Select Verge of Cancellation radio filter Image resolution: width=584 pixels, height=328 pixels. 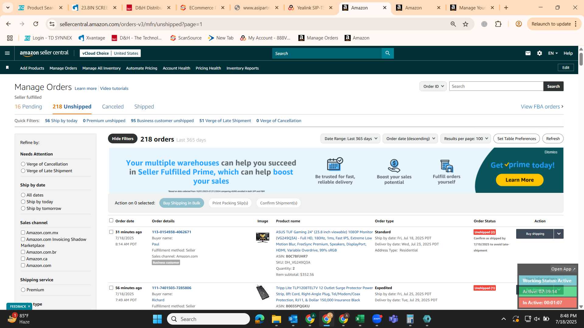[x=23, y=164]
